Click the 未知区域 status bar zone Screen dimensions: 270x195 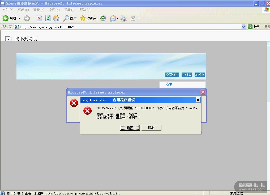click(236, 193)
